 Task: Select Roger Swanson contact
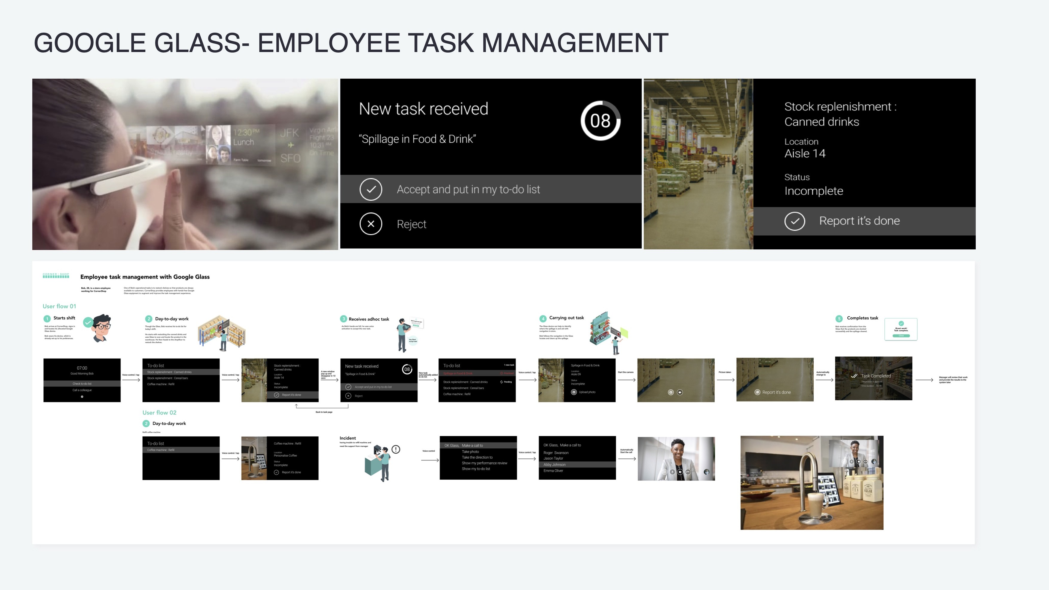coord(556,453)
